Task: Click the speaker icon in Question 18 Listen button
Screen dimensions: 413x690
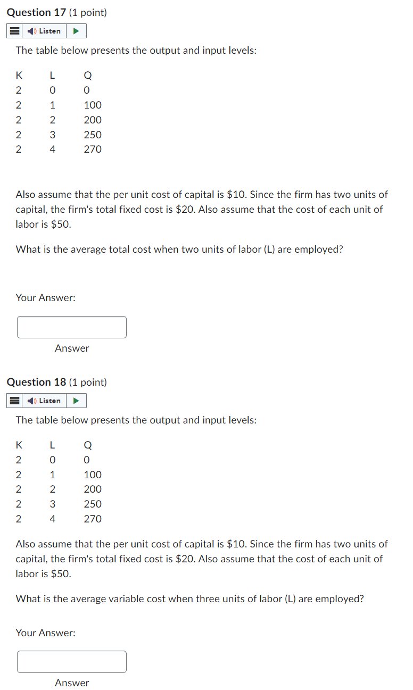Action: click(30, 400)
